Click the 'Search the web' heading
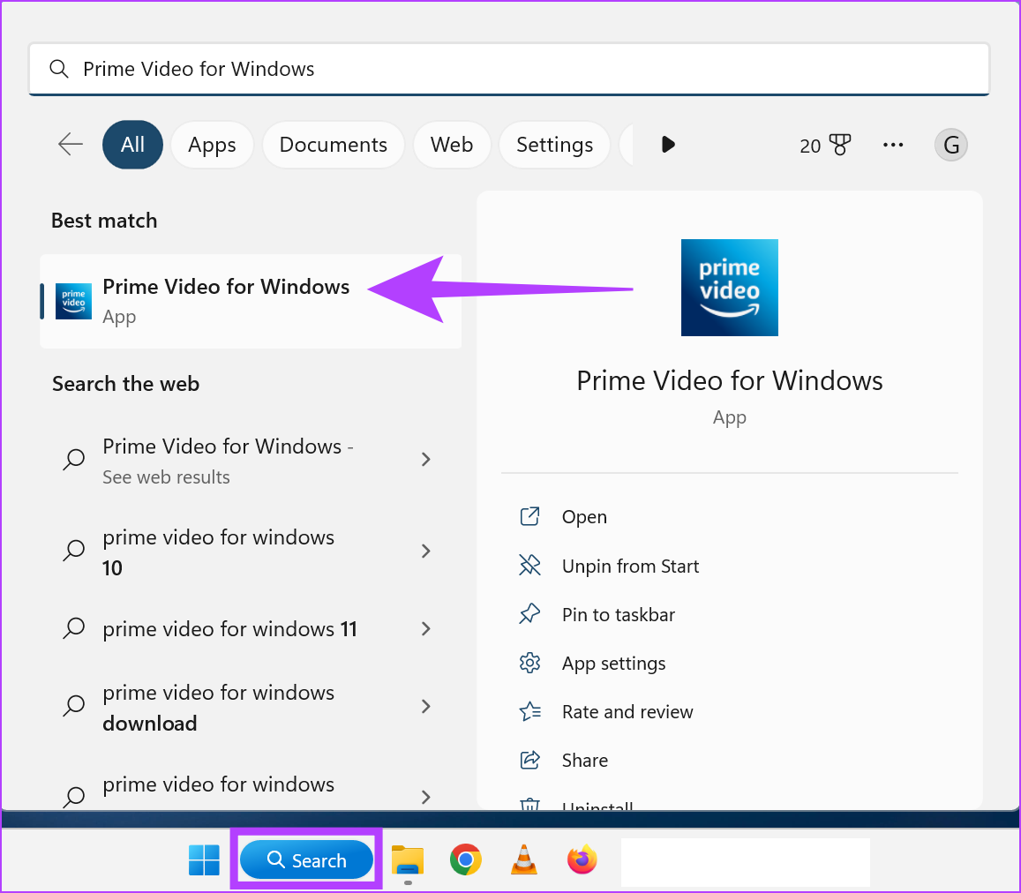Screen dimensions: 1021x893 pyautogui.click(x=125, y=384)
